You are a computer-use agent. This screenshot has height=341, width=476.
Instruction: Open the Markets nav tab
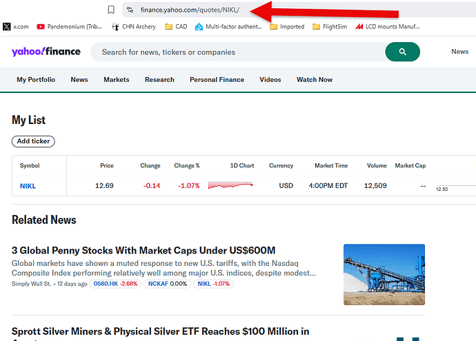[x=117, y=80]
